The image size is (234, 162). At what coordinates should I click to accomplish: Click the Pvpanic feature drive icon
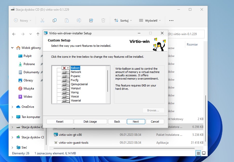(x=65, y=76)
